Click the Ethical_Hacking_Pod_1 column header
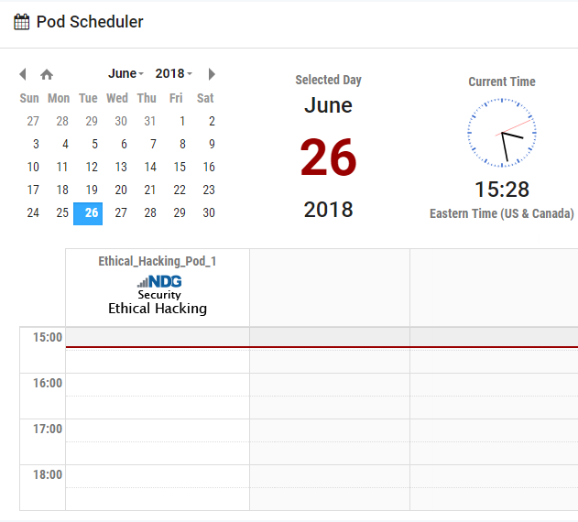Image resolution: width=578 pixels, height=522 pixels. [158, 261]
